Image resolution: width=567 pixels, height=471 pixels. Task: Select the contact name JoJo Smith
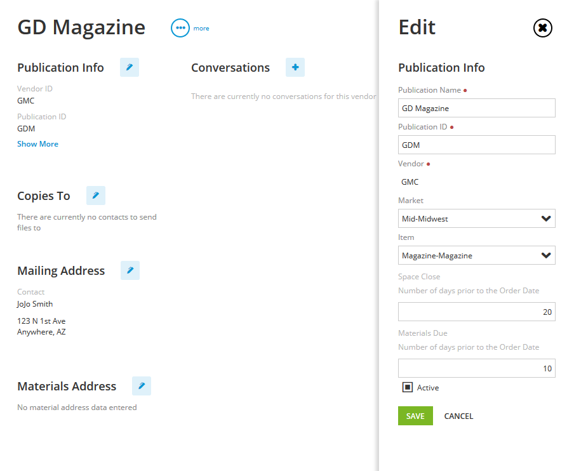point(35,304)
